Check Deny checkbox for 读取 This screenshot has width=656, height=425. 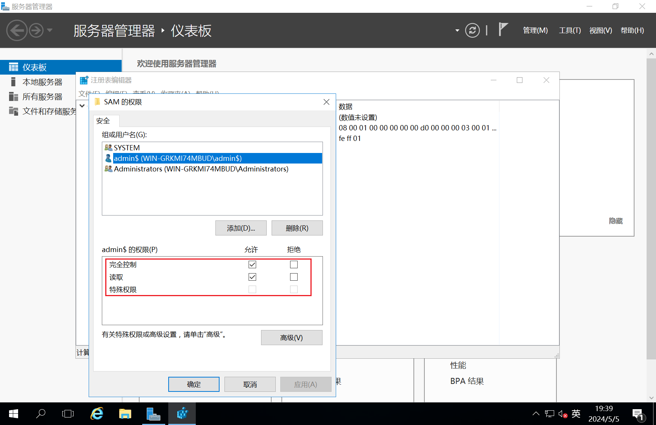pyautogui.click(x=294, y=277)
